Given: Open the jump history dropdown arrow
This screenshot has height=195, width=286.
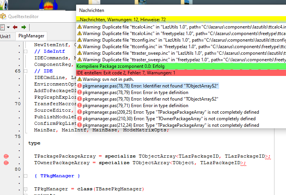Looking at the screenshot, I should (x=8, y=27).
